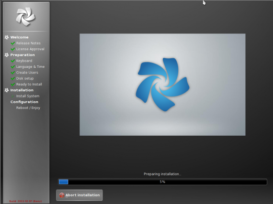
Task: Click the Installation section swirl icon
Action: click(x=7, y=90)
